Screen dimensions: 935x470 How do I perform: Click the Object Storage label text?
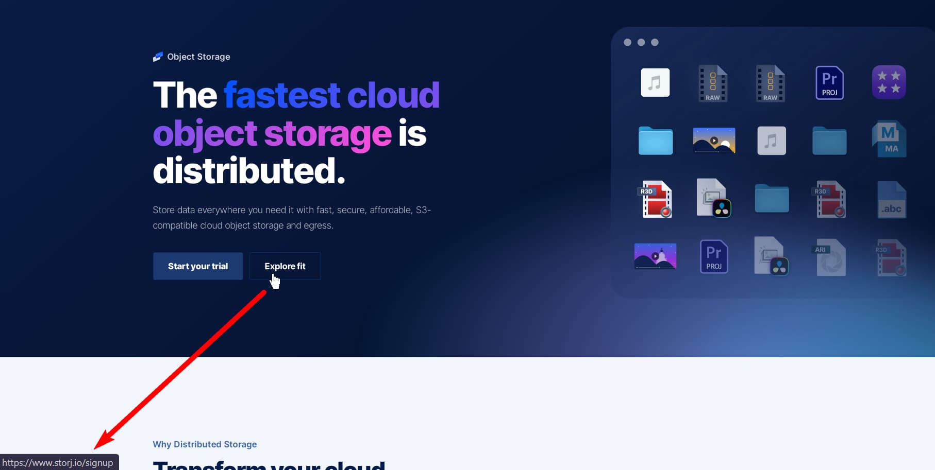pyautogui.click(x=198, y=57)
